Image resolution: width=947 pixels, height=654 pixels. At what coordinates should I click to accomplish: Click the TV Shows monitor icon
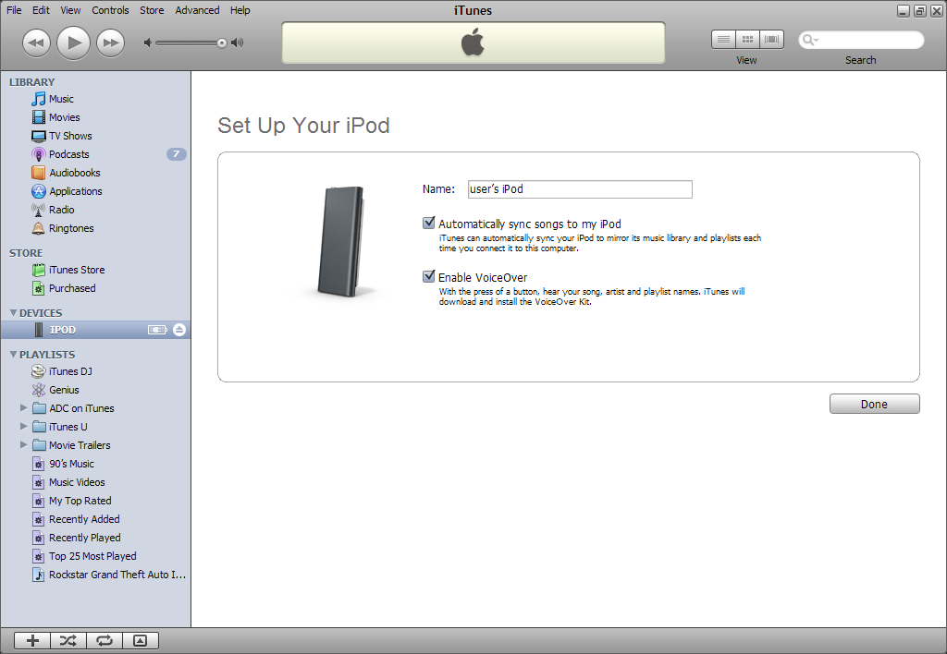(39, 136)
